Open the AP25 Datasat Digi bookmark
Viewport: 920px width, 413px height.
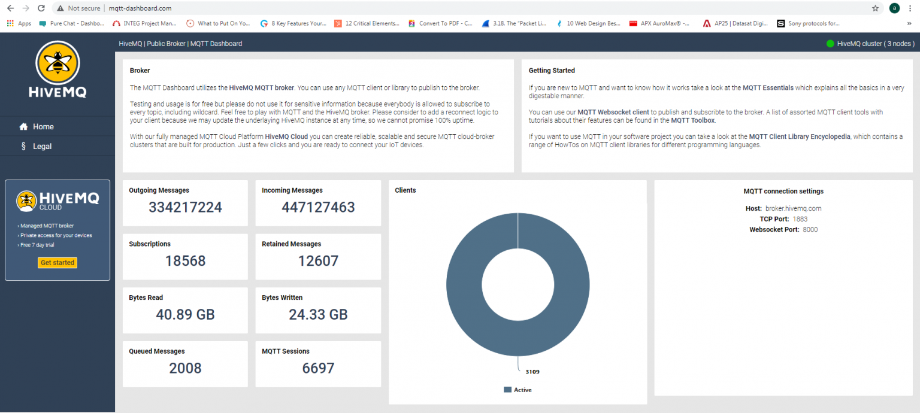(x=736, y=23)
